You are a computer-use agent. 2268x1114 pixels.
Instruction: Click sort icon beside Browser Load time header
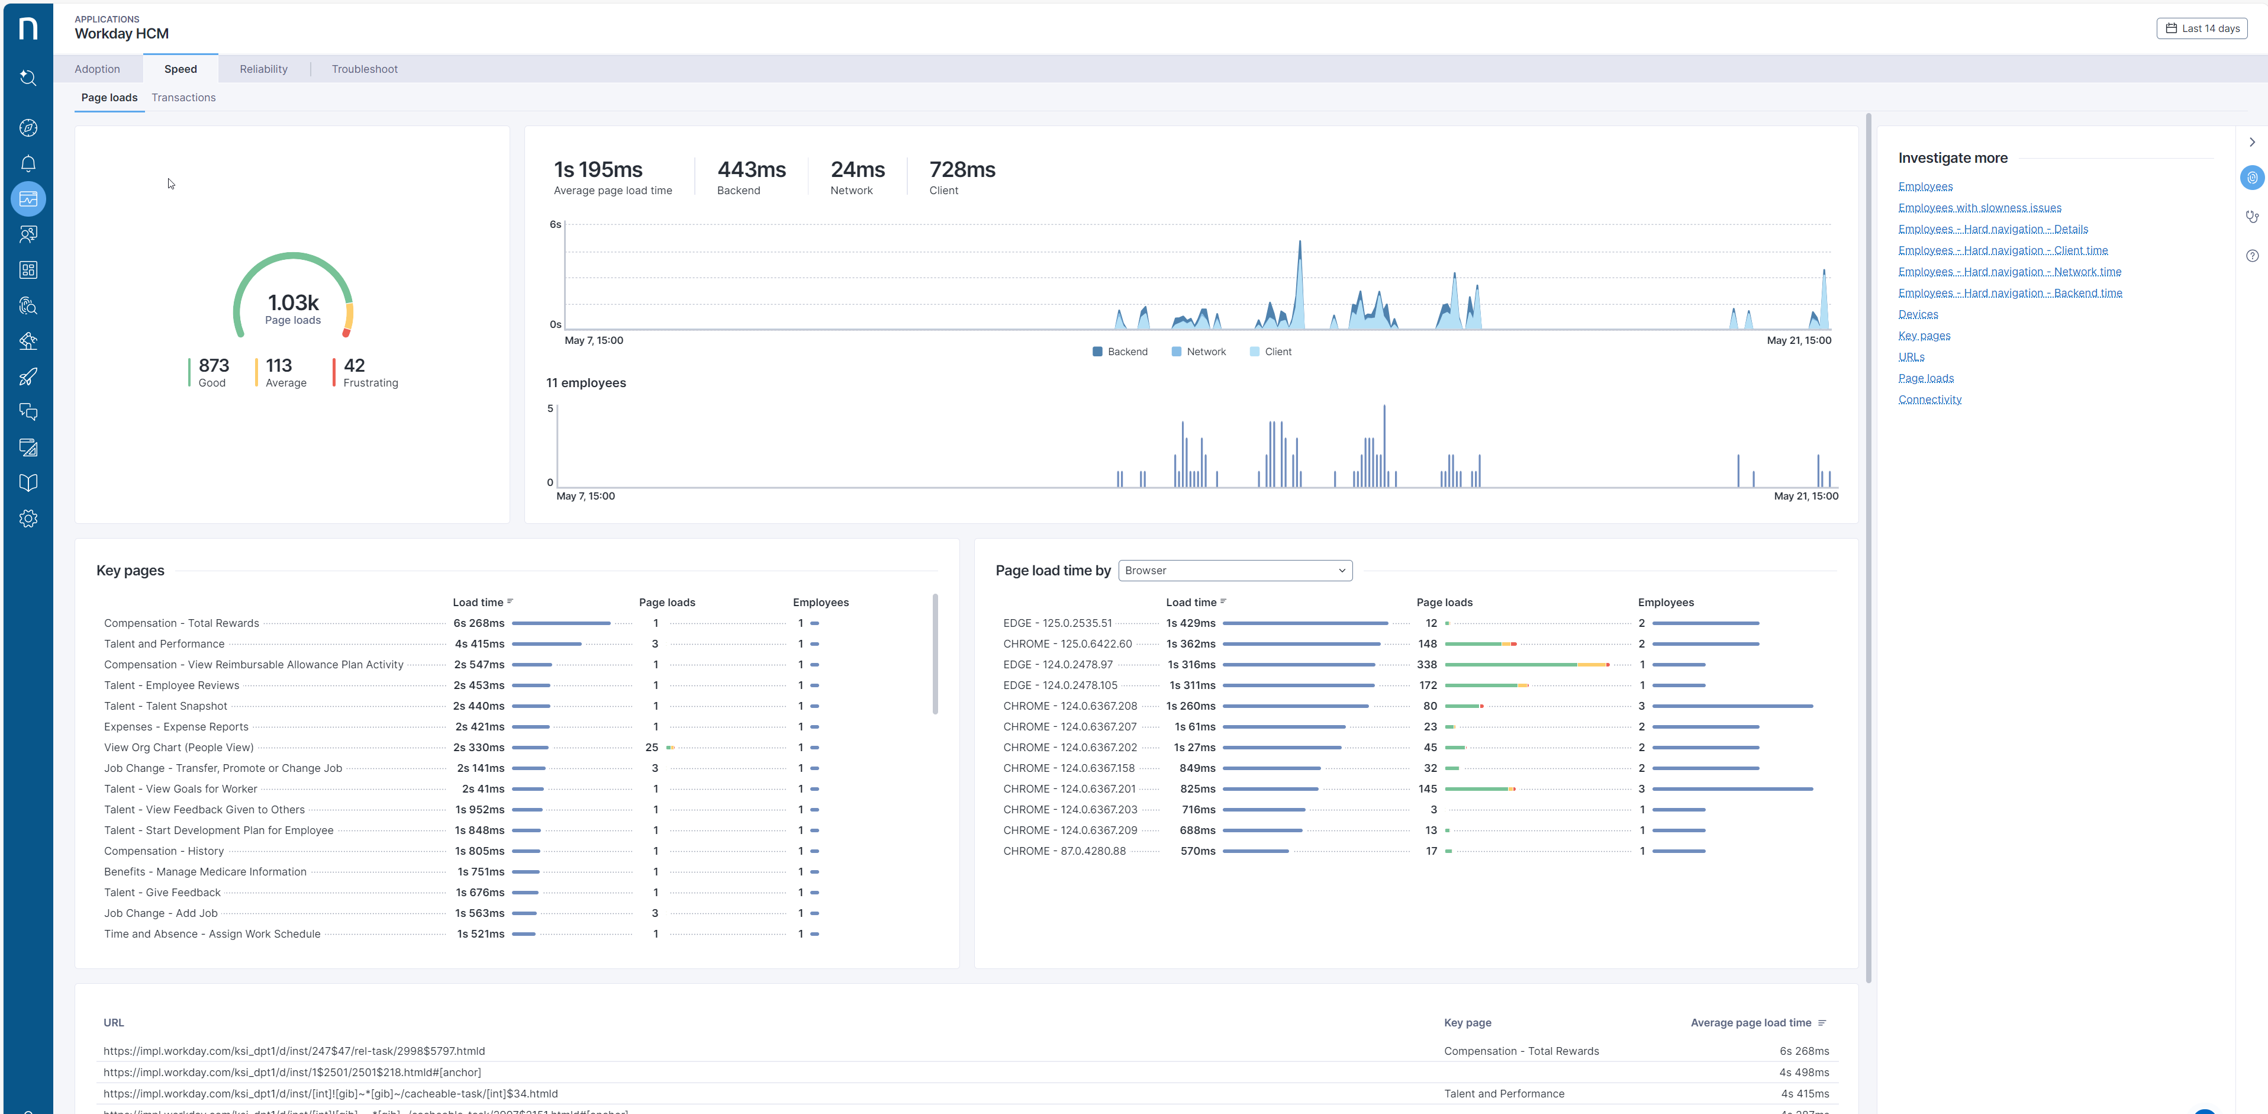pyautogui.click(x=1223, y=601)
